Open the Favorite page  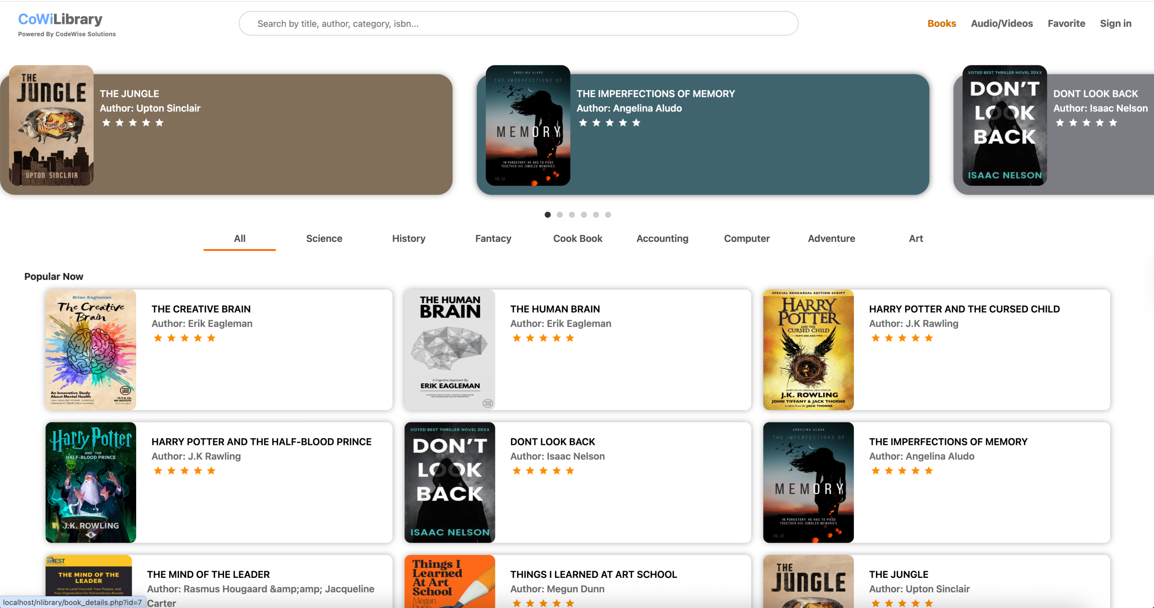pos(1066,23)
